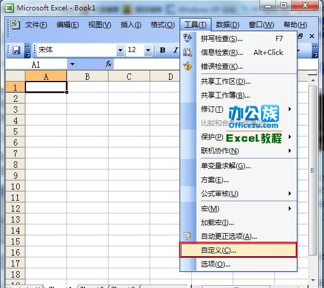Open the 插入(I) menu

tap(131, 25)
